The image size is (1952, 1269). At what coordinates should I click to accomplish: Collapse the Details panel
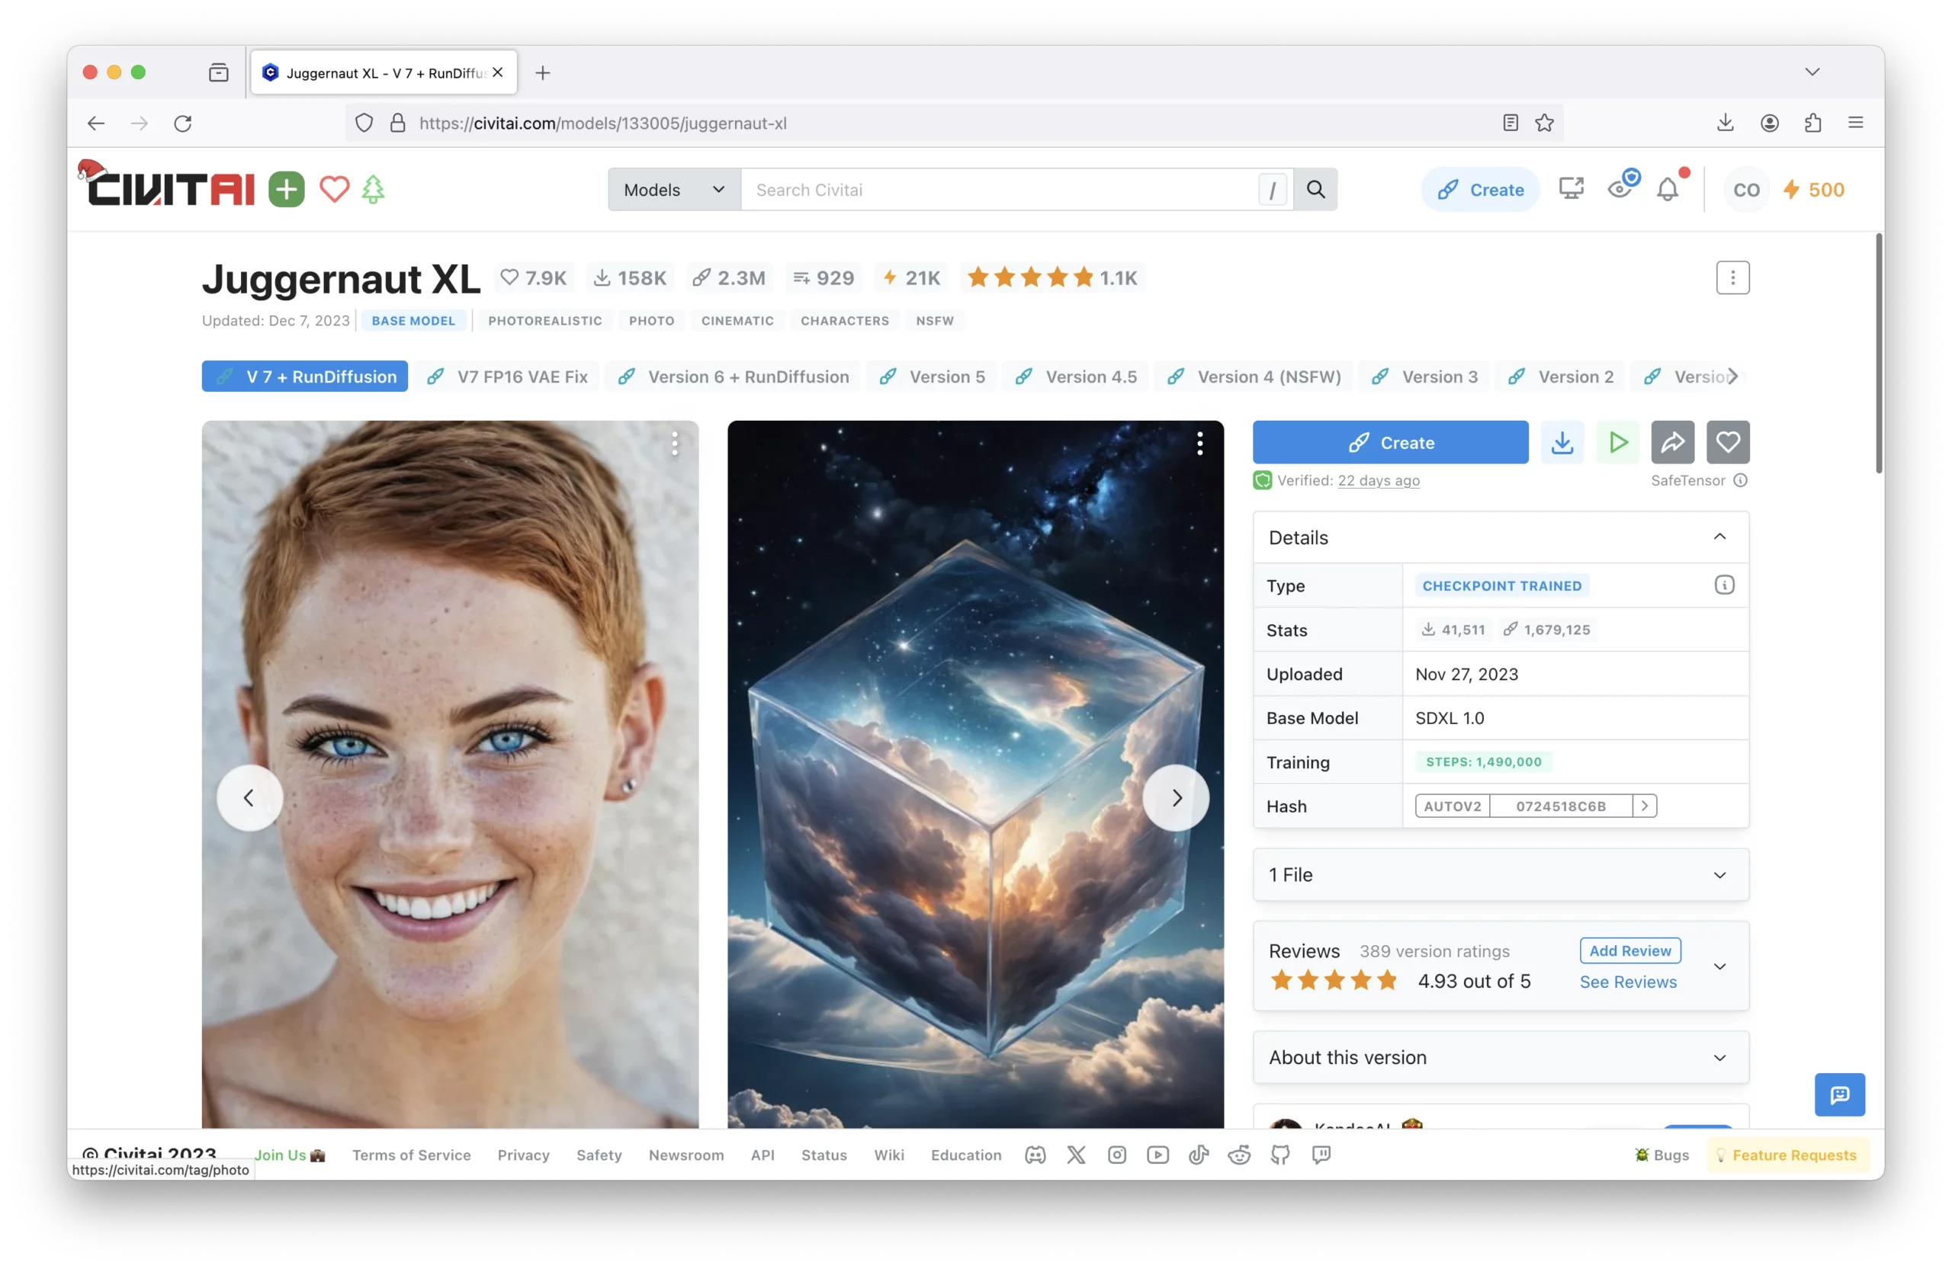click(1720, 537)
